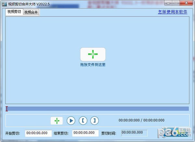This screenshot has height=142, width=195.
Task: Switch to the 视频合并 tab
Action: [31, 12]
